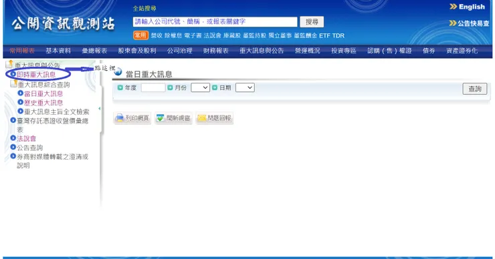Open the 營收 quick link
This screenshot has width=495, height=259.
[157, 35]
